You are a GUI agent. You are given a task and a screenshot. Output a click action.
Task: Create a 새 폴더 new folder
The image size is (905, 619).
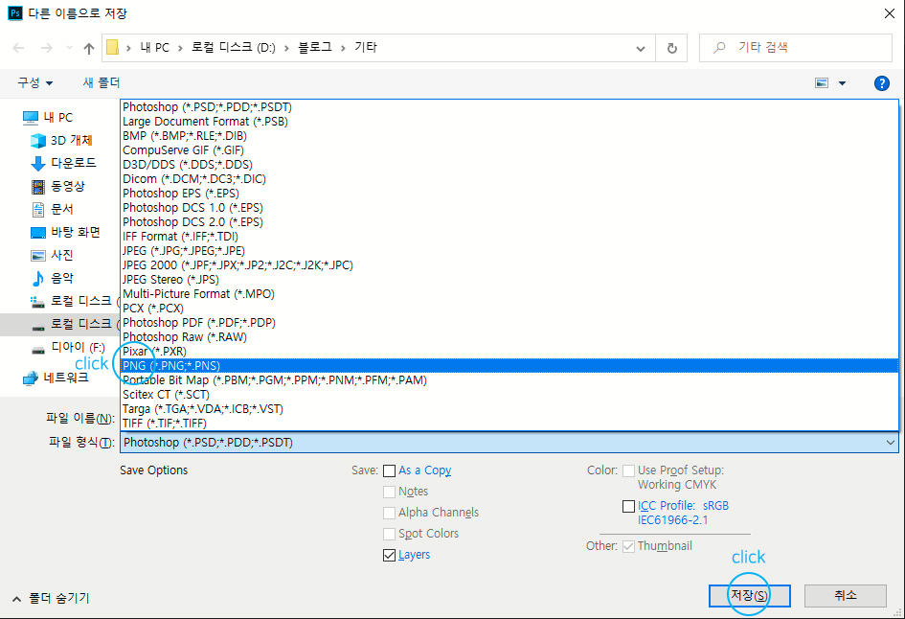point(101,82)
